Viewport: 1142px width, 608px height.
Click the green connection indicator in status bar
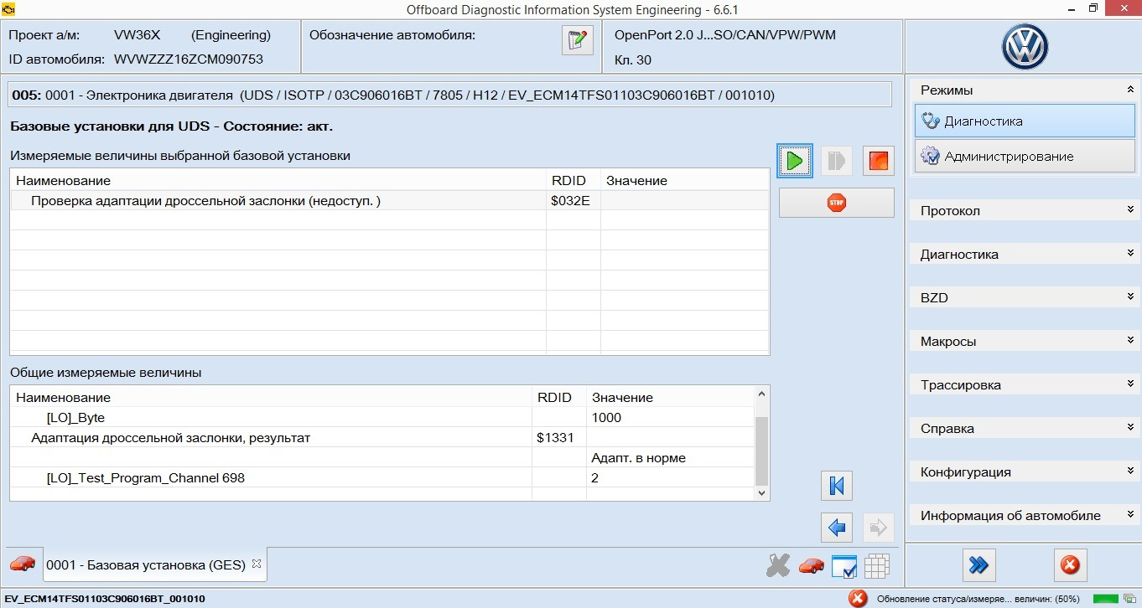1106,598
